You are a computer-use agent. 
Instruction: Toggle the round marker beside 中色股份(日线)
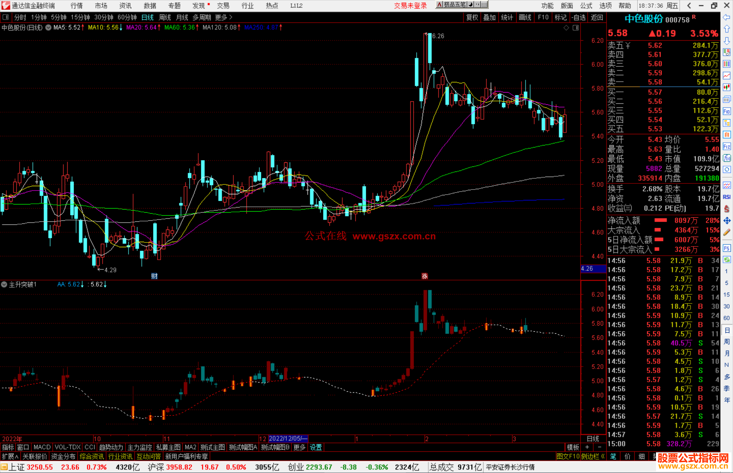pos(49,27)
